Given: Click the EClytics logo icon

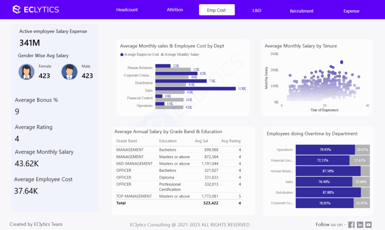Looking at the screenshot, I should tap(17, 9).
